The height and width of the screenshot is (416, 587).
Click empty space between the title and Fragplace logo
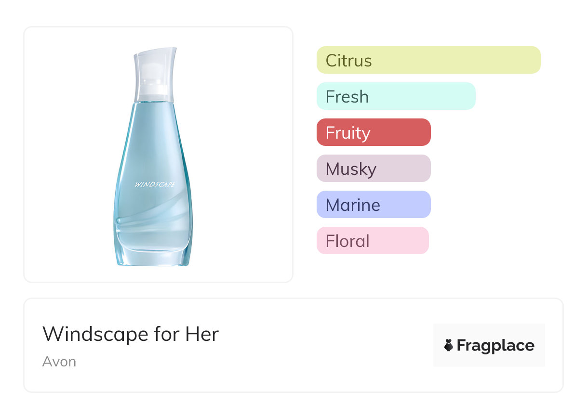[x=328, y=345]
